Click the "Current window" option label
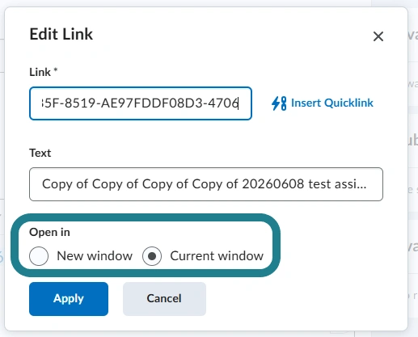Viewport: 418px width, 337px height. click(x=217, y=256)
